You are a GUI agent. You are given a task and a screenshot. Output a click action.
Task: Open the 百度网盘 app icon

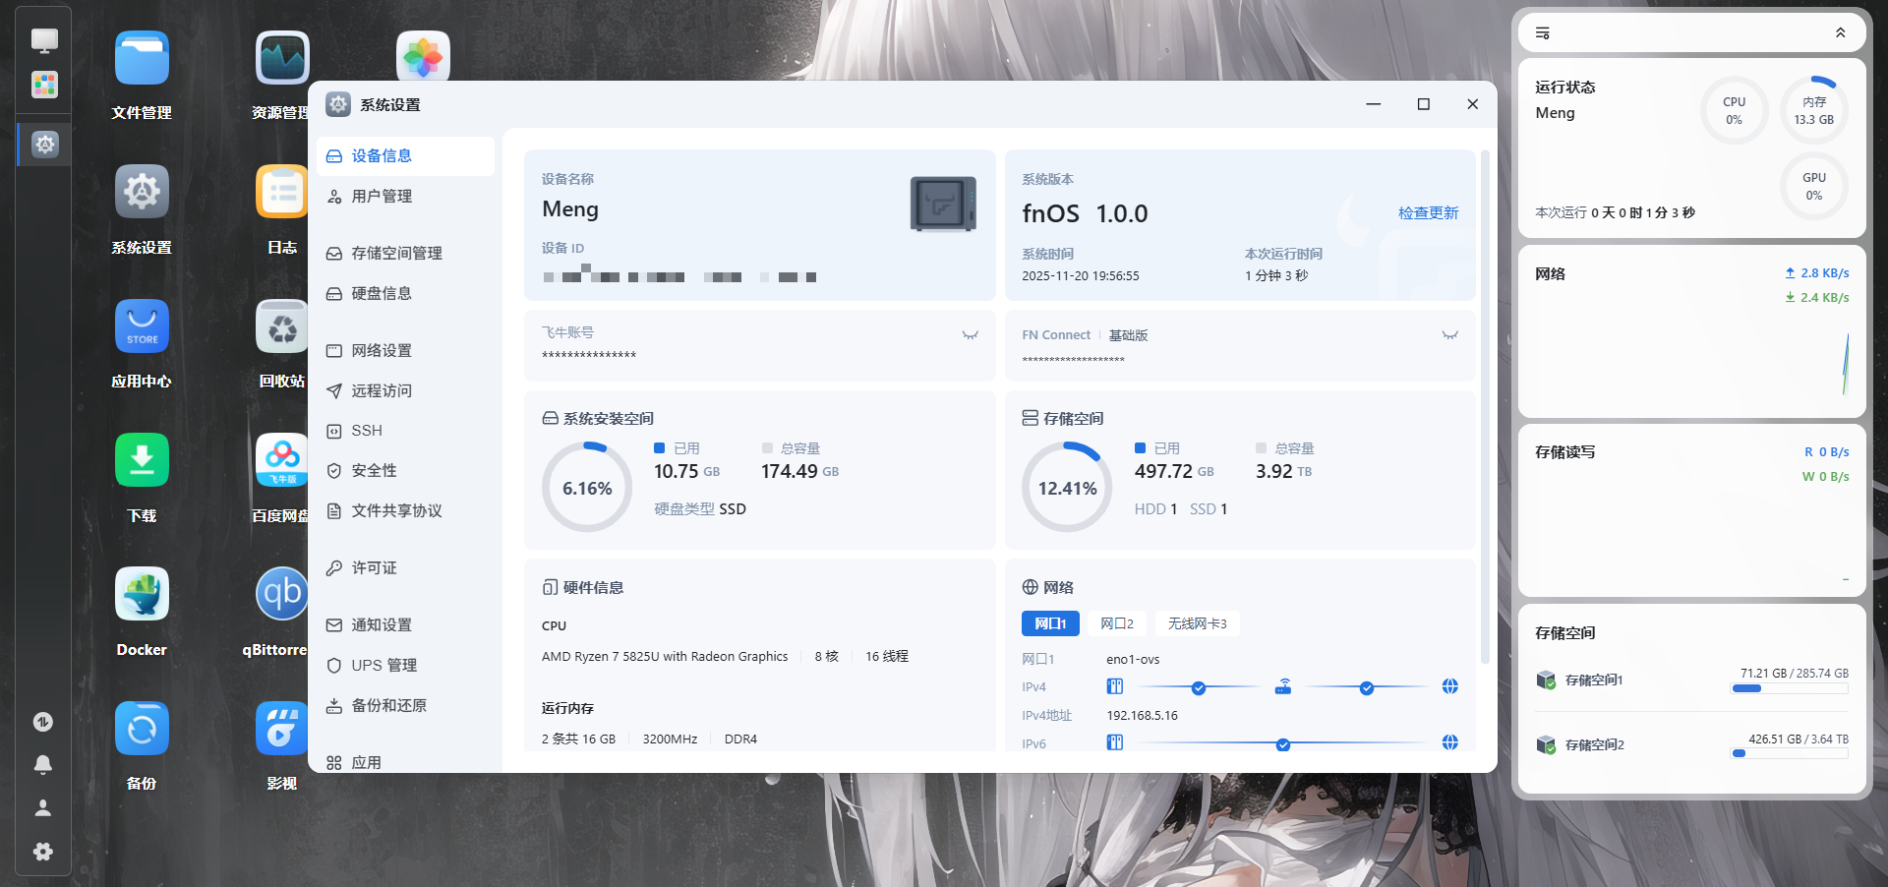click(282, 460)
